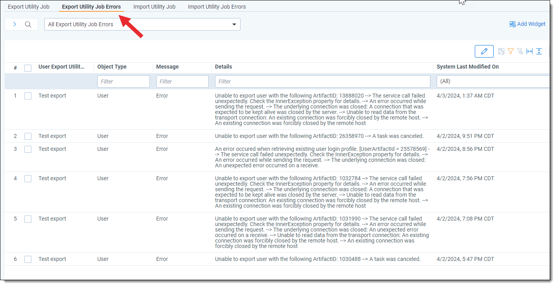Viewport: 556px width, 286px height.
Task: Select the checkbox for row 1
Action: (x=28, y=96)
